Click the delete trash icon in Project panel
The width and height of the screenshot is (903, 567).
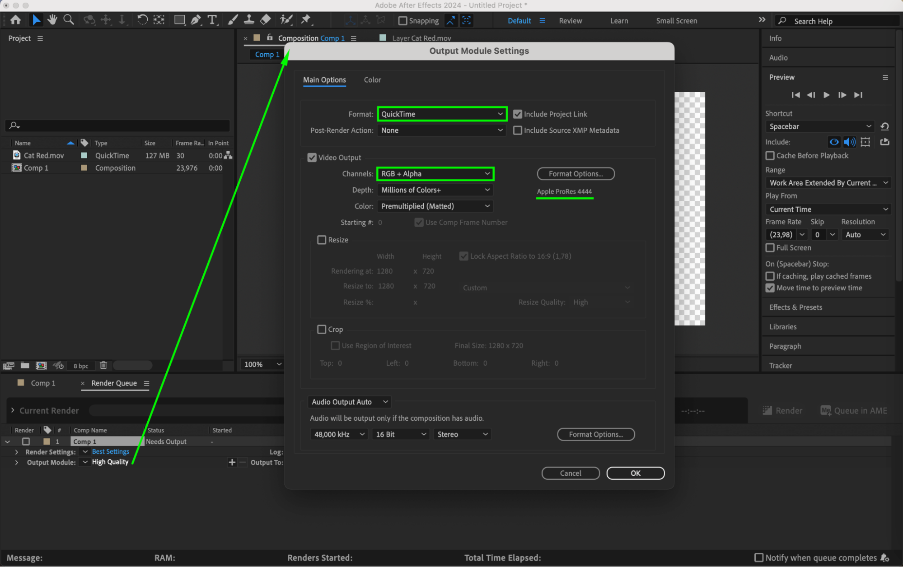[103, 365]
